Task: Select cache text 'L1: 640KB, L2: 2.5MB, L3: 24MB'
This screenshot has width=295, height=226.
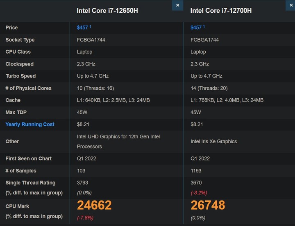Action: coord(113,100)
